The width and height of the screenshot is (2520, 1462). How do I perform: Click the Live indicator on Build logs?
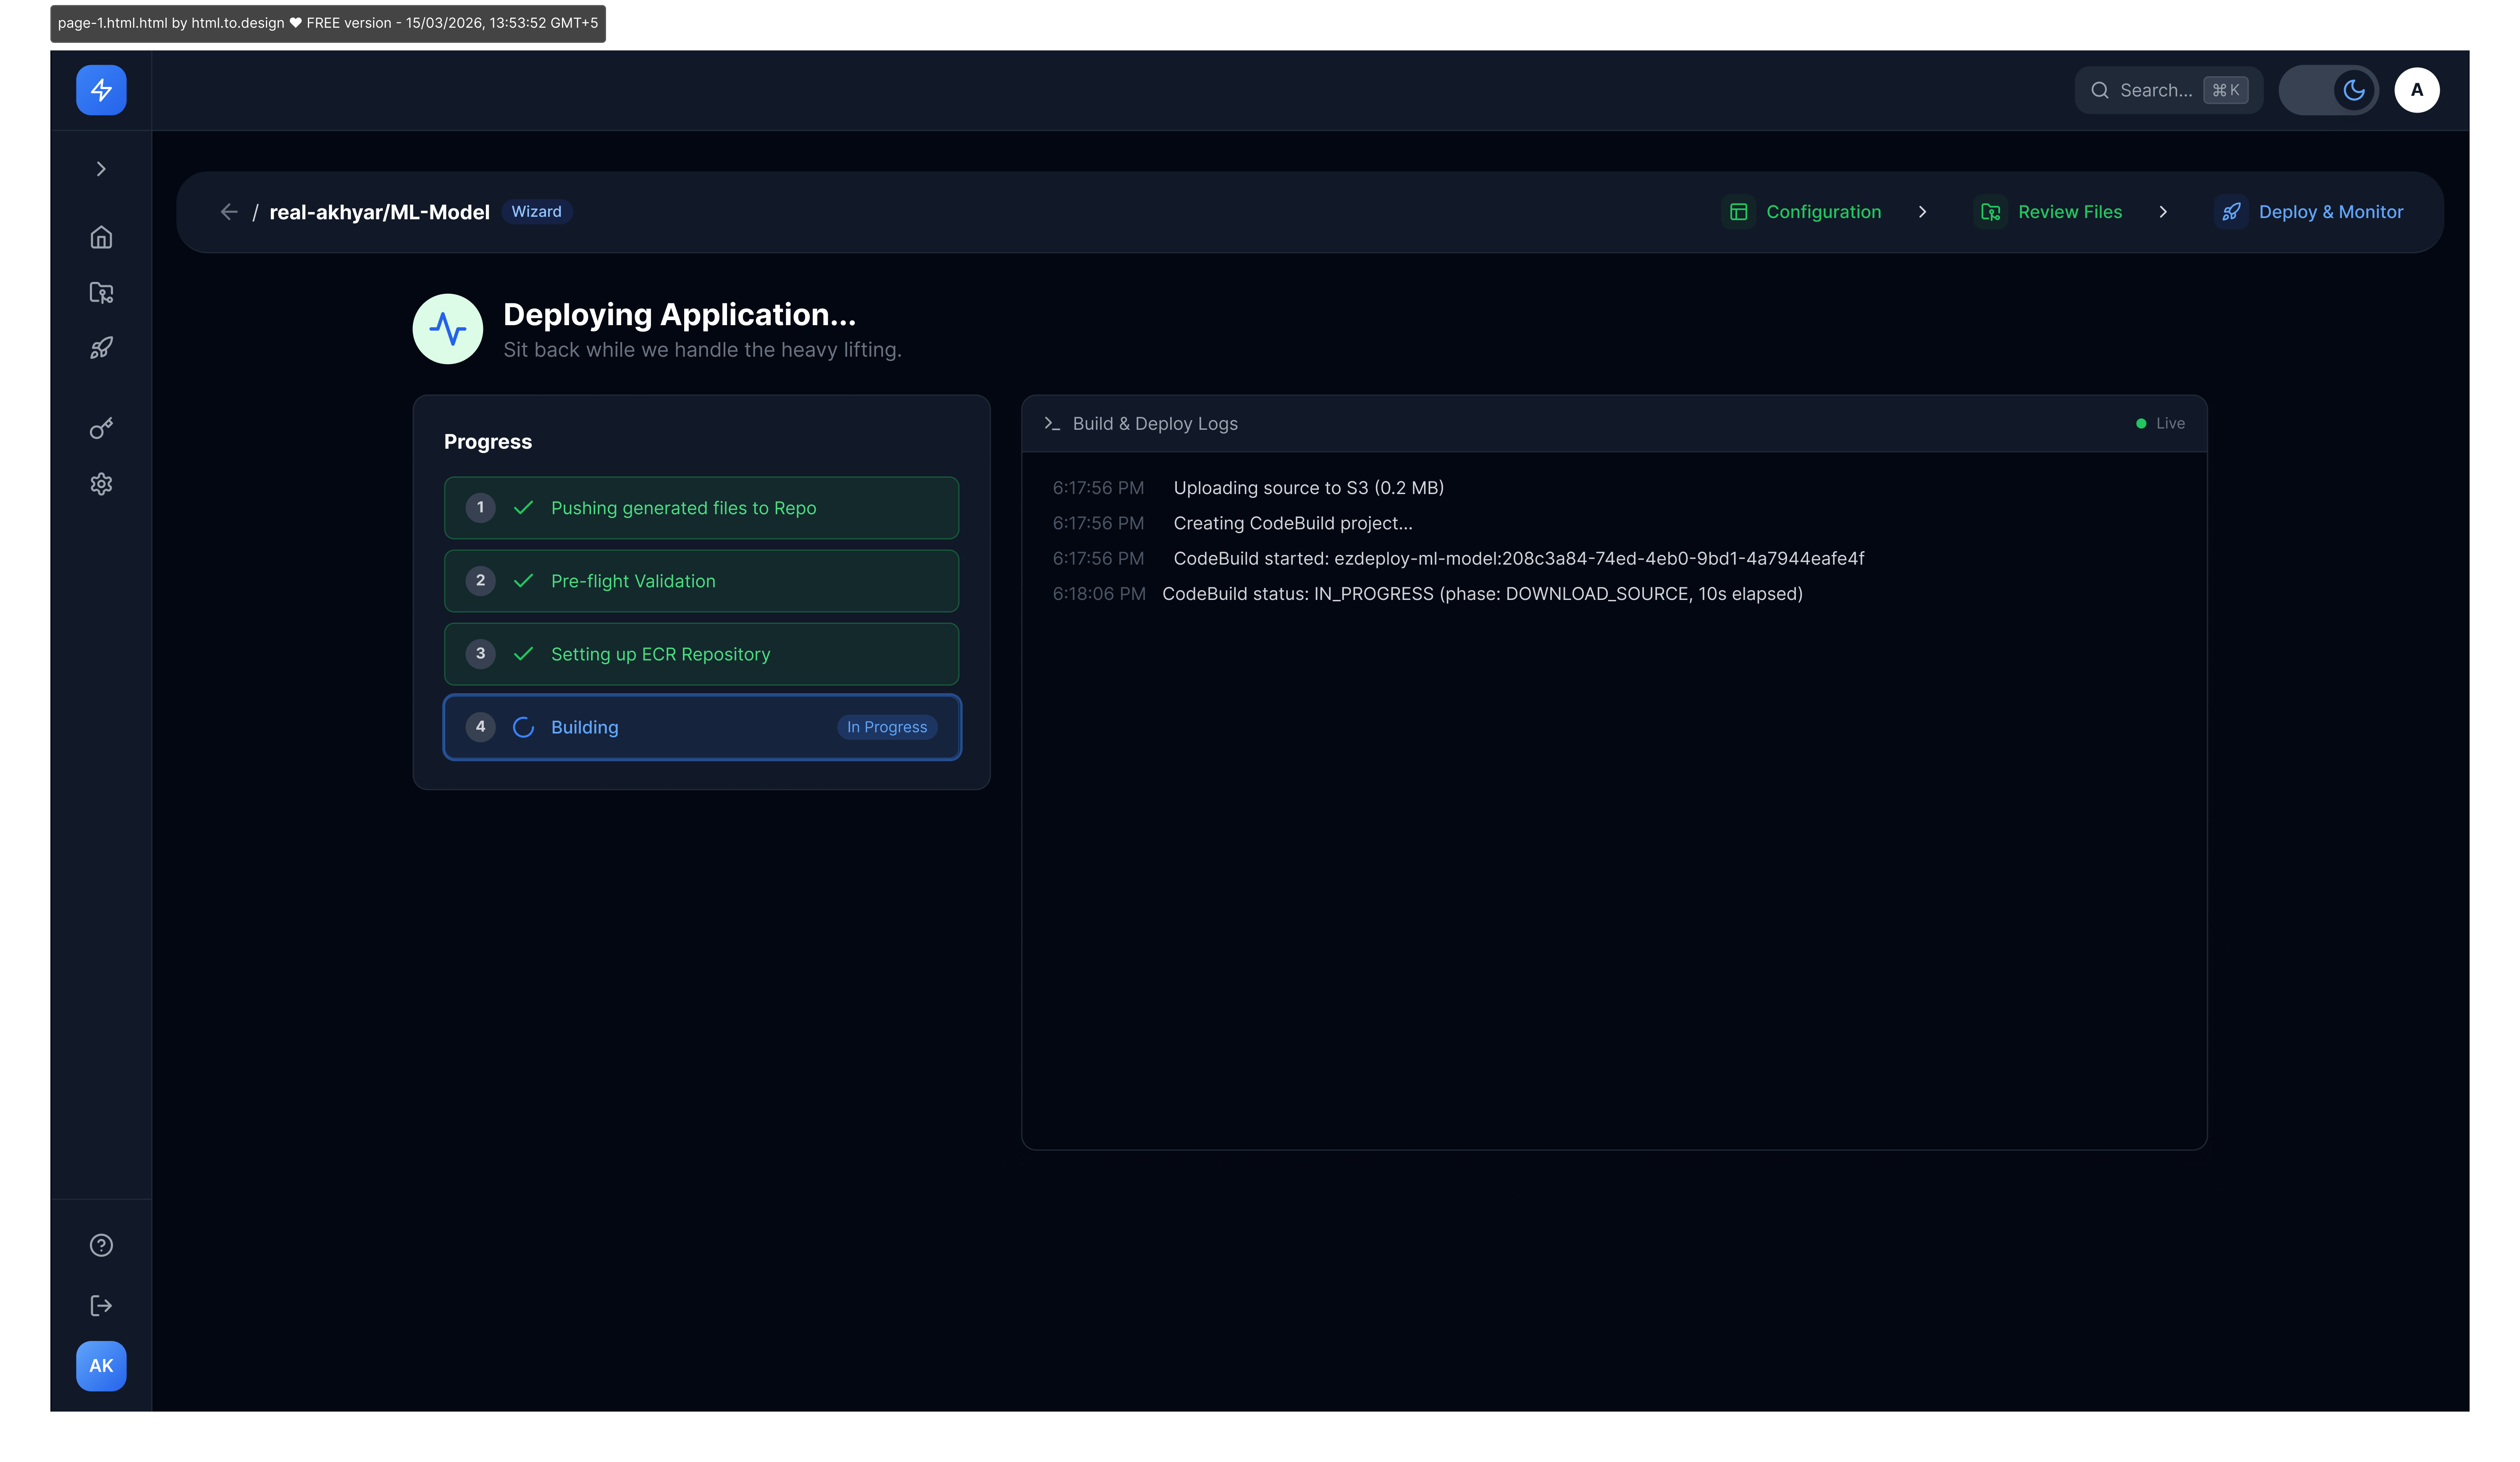coord(2161,423)
